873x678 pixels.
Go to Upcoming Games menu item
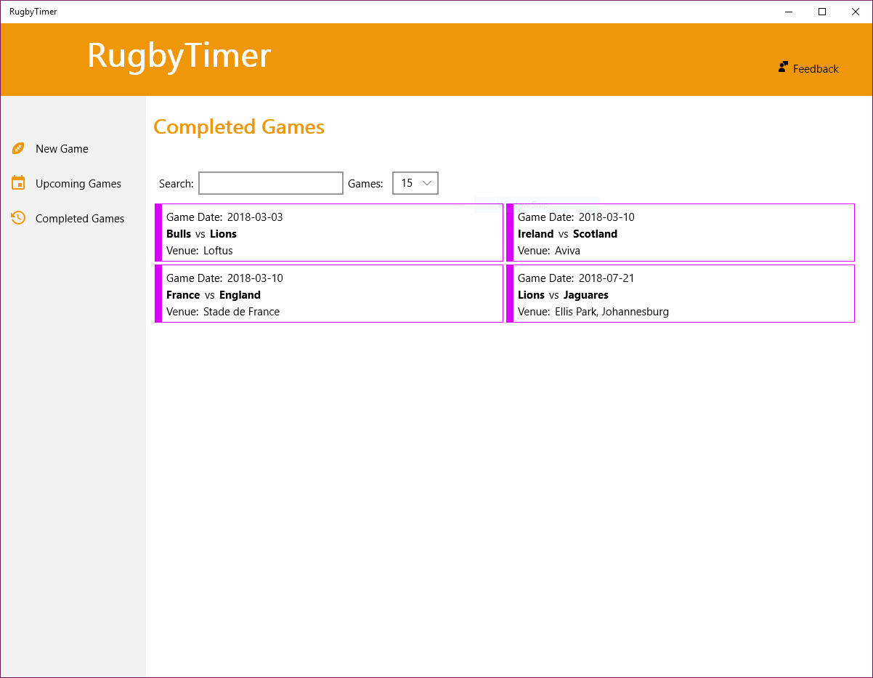point(78,184)
